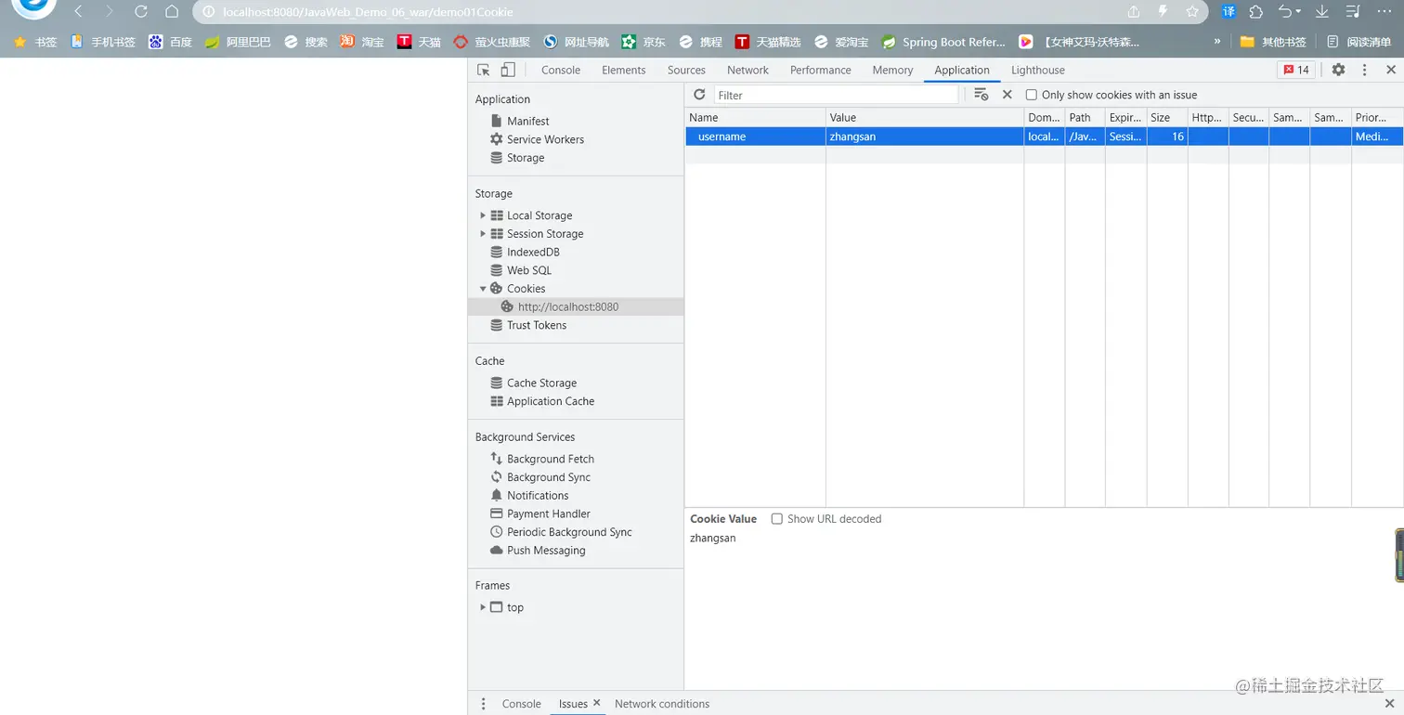
Task: Toggle the device toolbar icon
Action: (x=508, y=70)
